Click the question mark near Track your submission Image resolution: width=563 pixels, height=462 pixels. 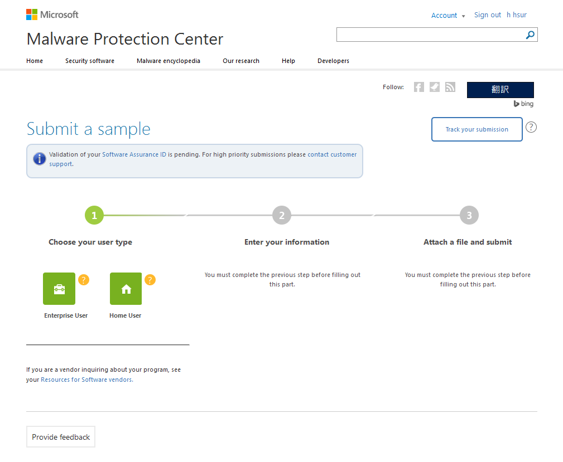(531, 127)
